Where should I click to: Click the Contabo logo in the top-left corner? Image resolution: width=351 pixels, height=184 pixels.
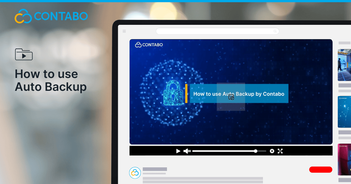point(51,16)
